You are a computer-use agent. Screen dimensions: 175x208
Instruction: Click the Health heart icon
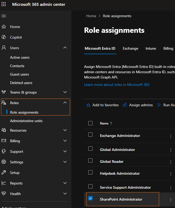pos(4,193)
